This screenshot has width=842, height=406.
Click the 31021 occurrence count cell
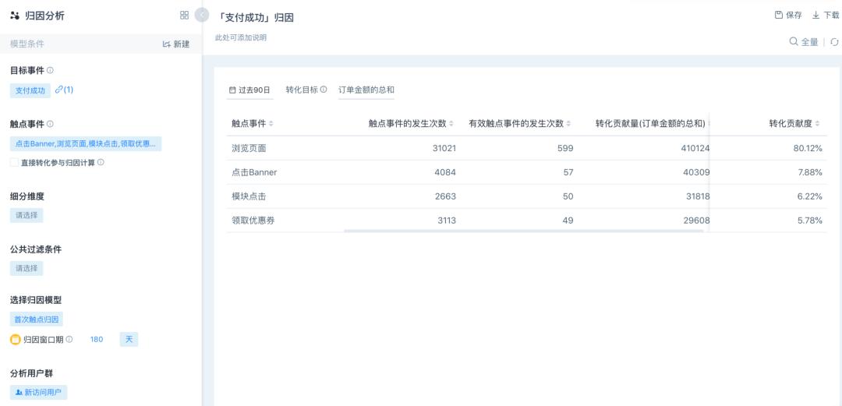tap(444, 148)
